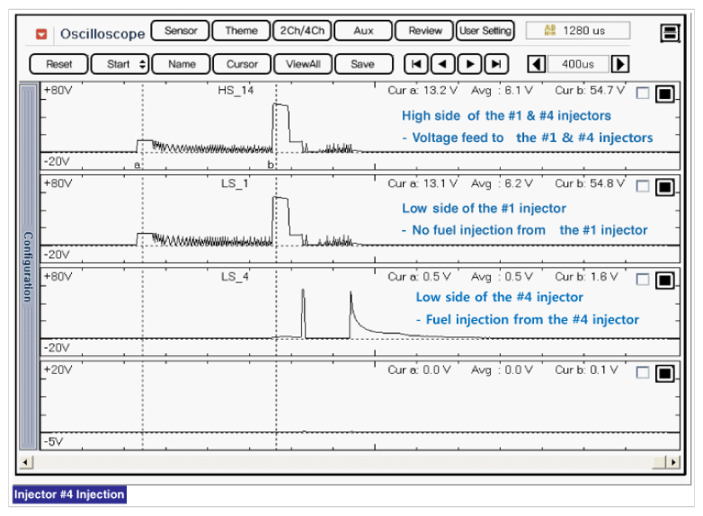Click the 400us time base field
Viewport: 703px width, 516px height.
click(x=578, y=65)
